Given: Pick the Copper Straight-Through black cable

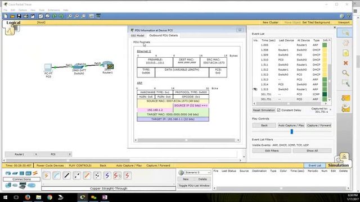Looking at the screenshot, I should click(x=66, y=176).
